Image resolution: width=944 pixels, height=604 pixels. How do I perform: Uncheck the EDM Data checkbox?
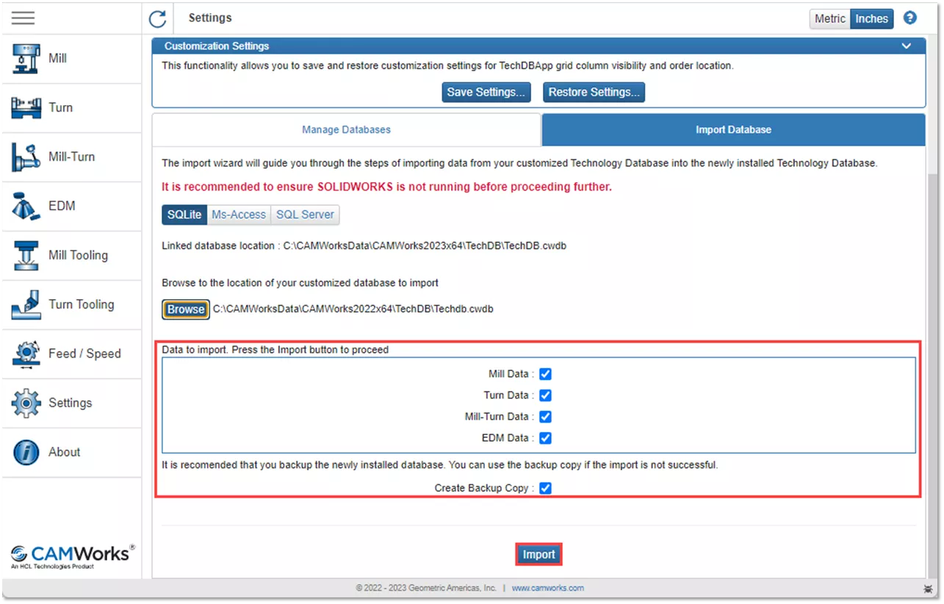point(545,438)
